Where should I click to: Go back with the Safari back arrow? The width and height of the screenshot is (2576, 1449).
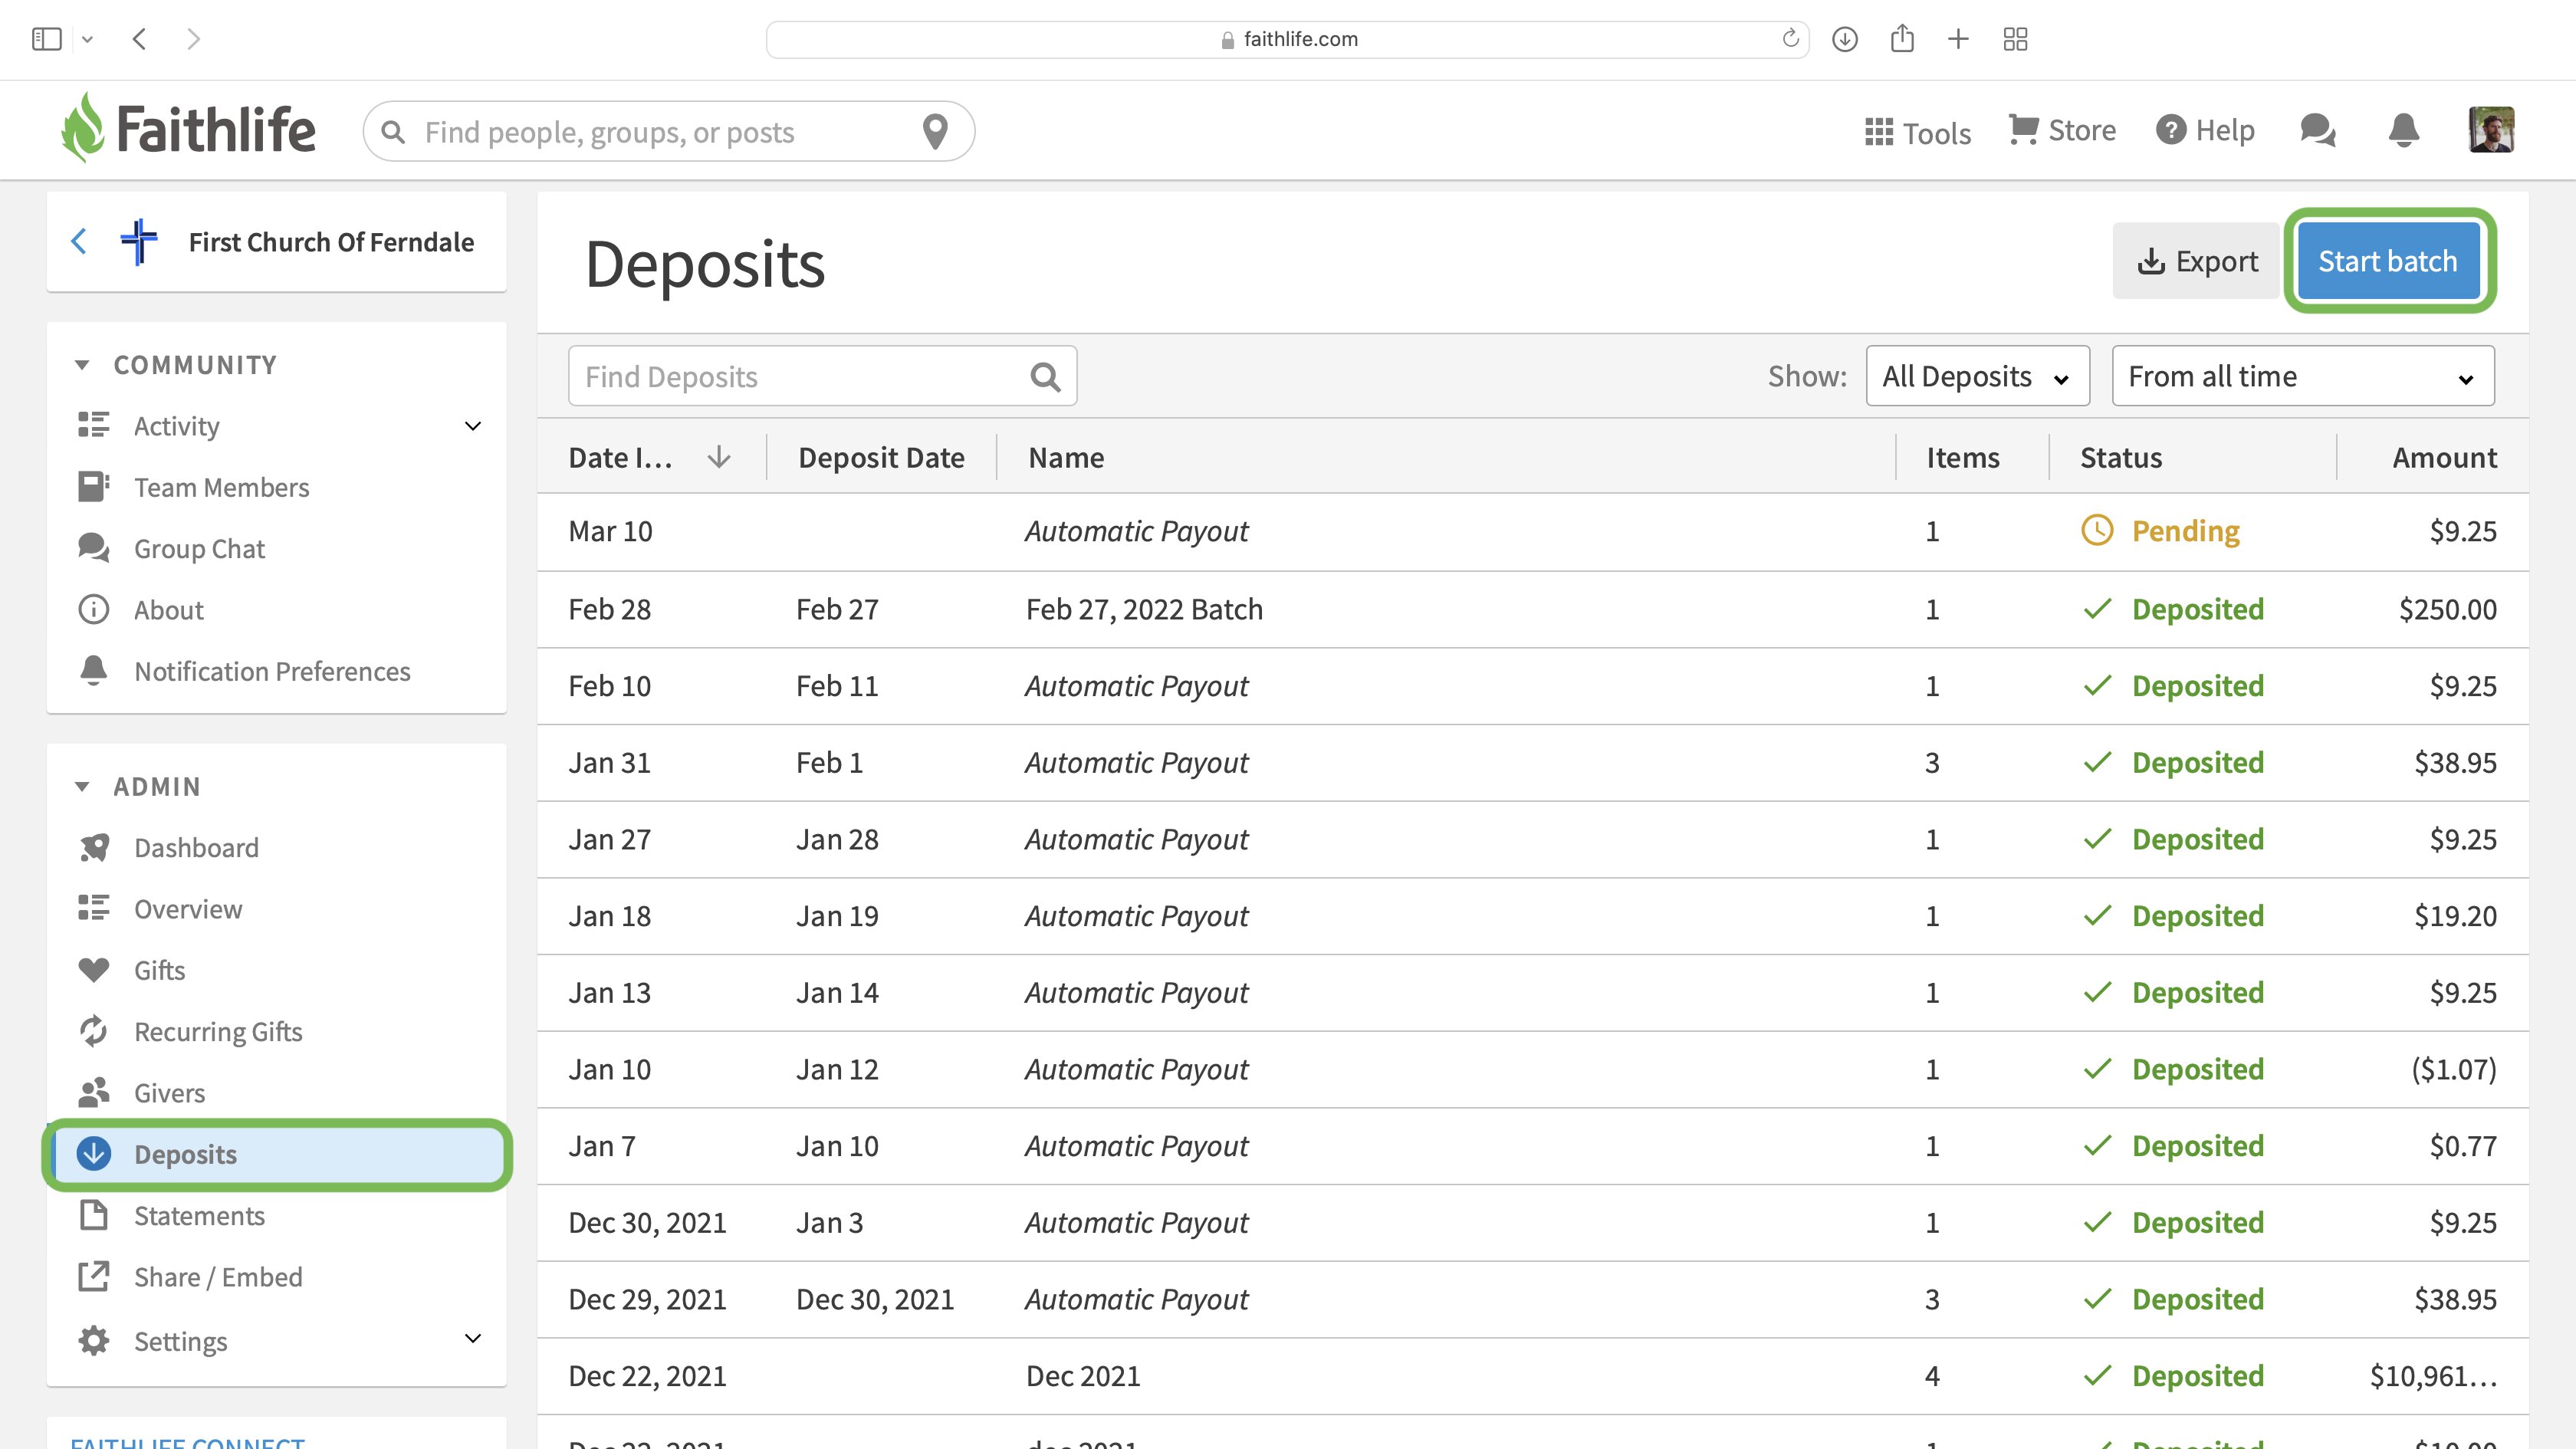pyautogui.click(x=140, y=39)
